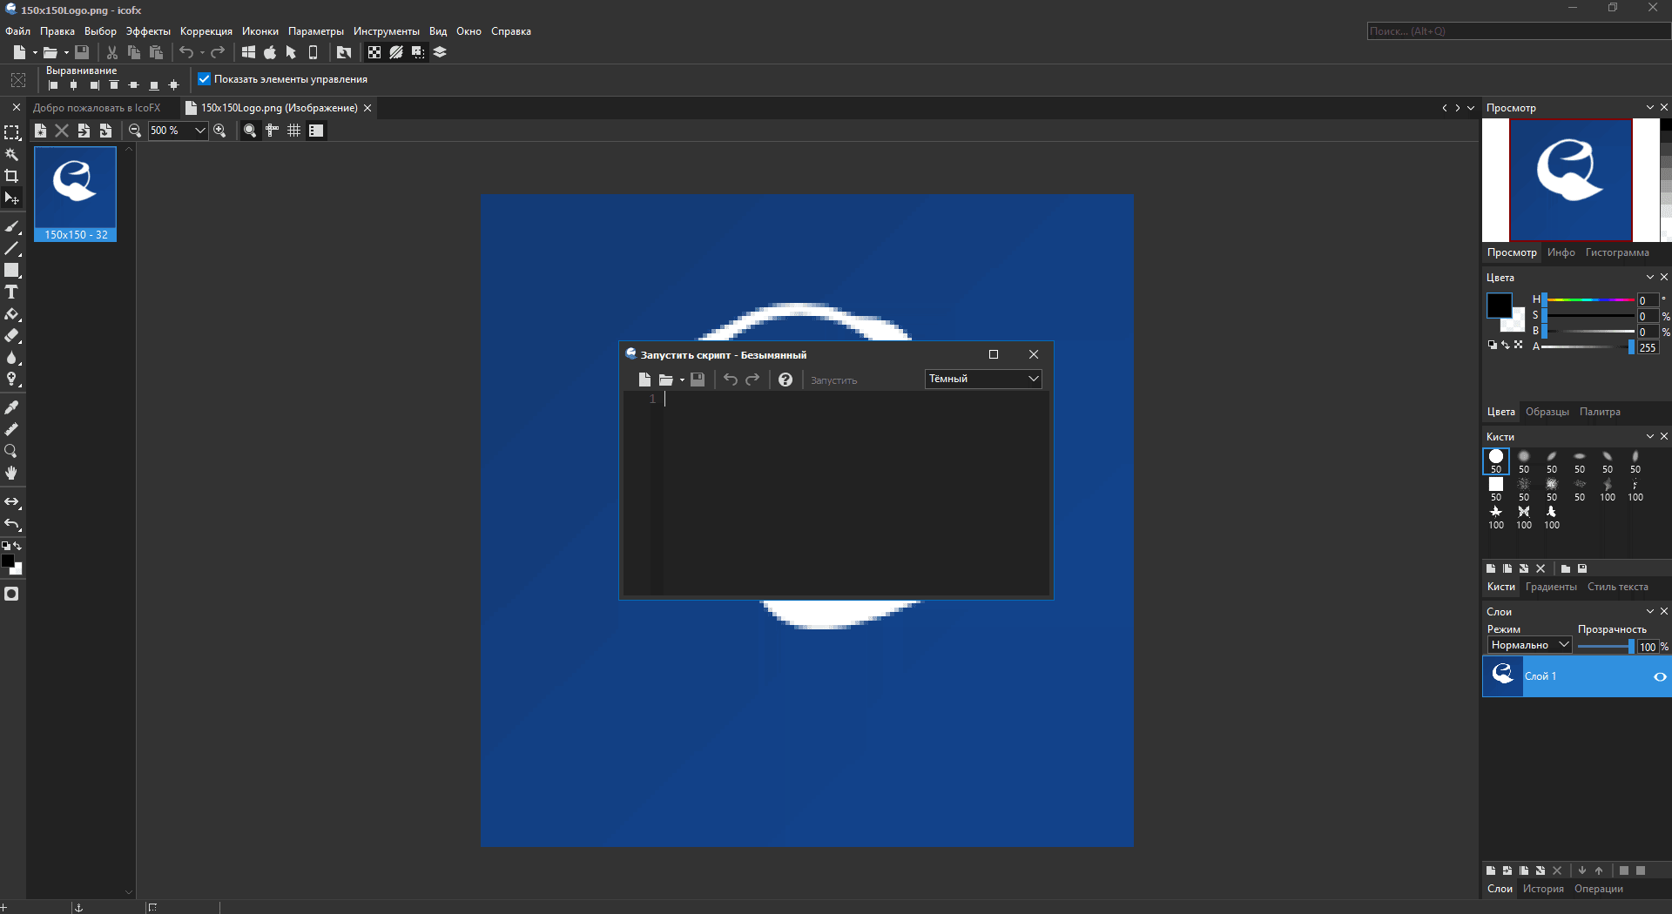
Task: Open the Слои panel options chevron
Action: pos(1649,611)
